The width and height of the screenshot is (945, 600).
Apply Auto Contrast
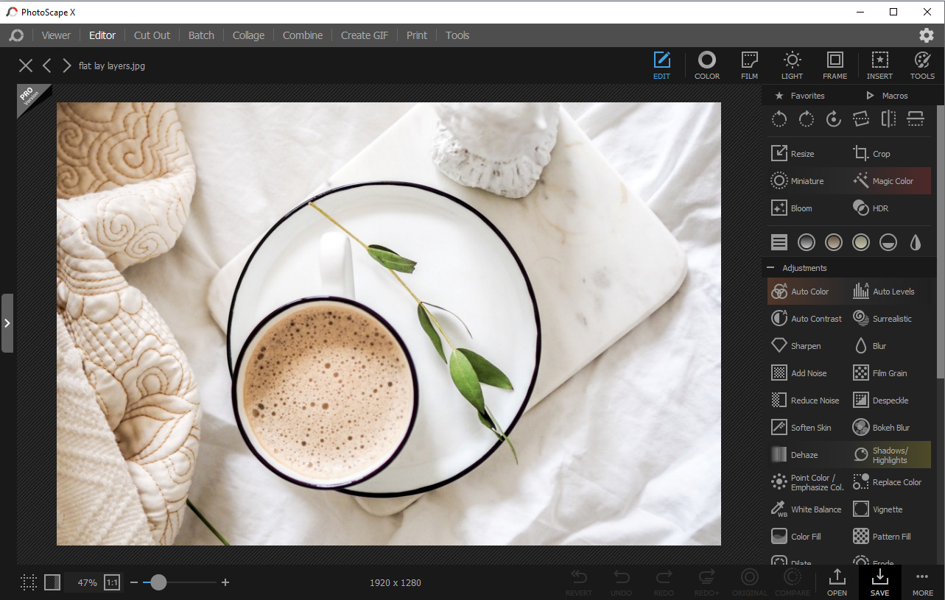click(x=808, y=319)
